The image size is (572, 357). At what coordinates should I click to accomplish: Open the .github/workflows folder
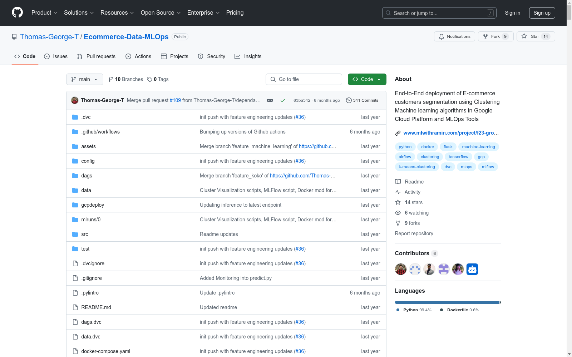[x=100, y=132]
